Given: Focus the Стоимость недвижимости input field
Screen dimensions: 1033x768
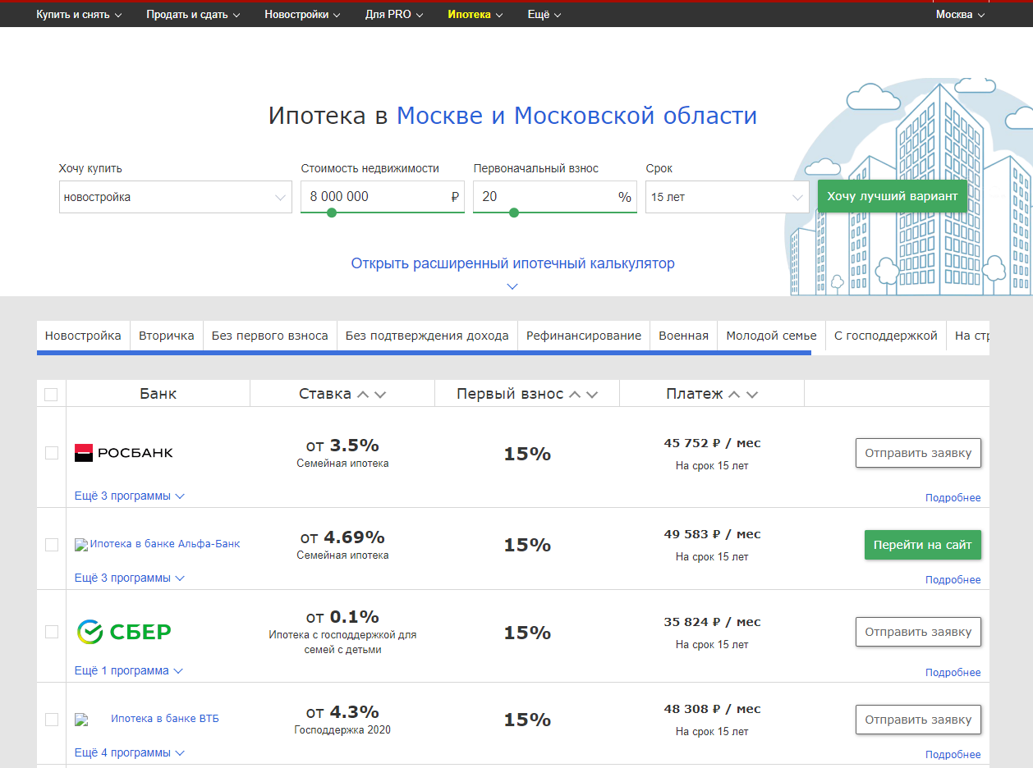Looking at the screenshot, I should coord(383,197).
